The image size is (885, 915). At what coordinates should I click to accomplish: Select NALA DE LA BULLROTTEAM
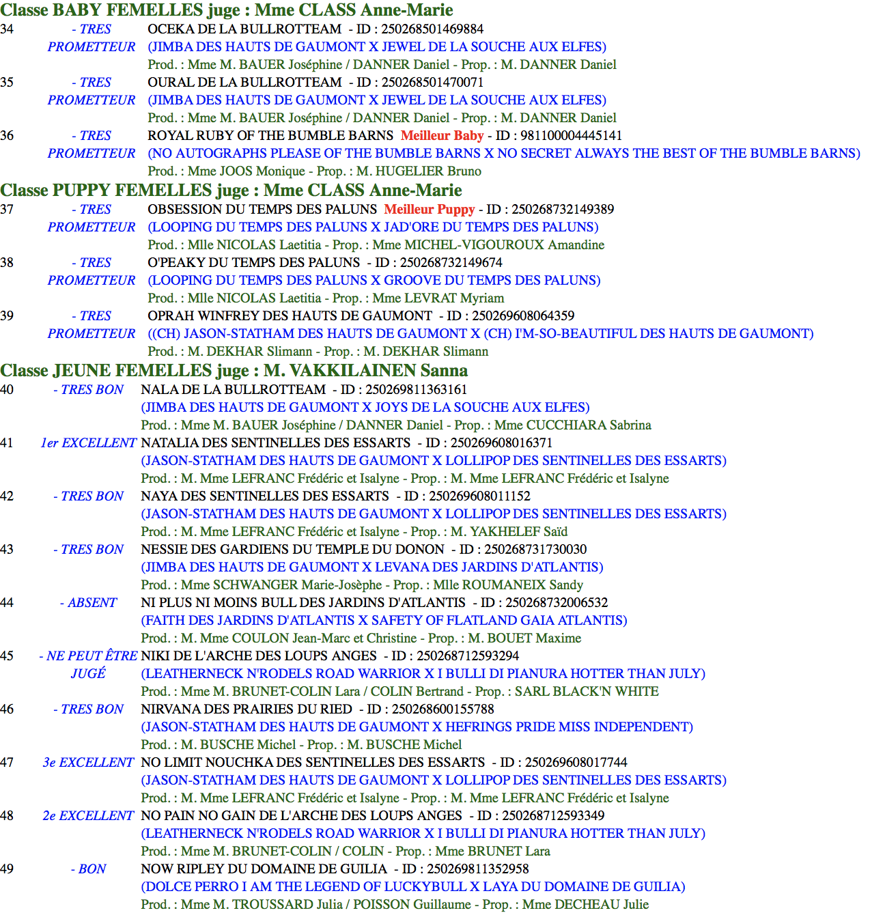234,389
